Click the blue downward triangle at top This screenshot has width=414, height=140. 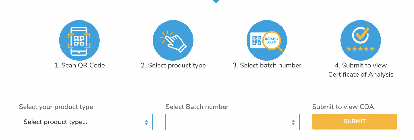click(216, 1)
